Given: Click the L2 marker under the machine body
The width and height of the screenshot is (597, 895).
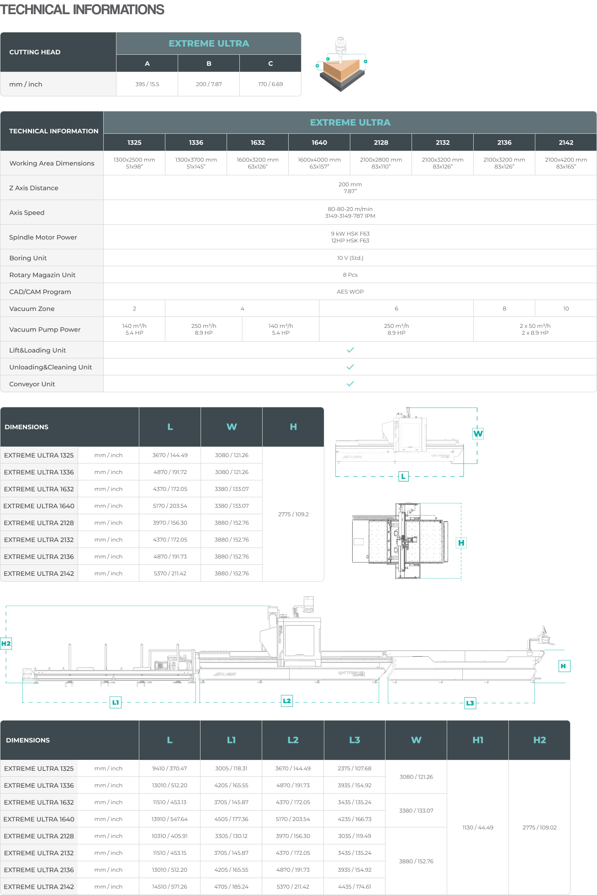Looking at the screenshot, I should point(287,700).
